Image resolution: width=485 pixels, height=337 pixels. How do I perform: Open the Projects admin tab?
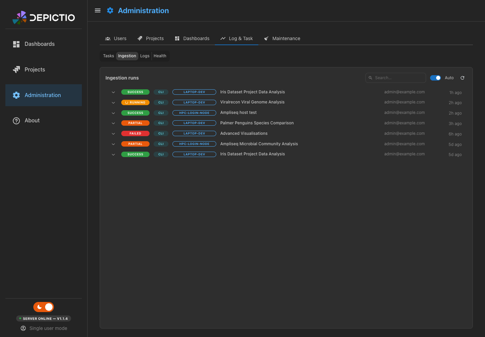click(151, 38)
